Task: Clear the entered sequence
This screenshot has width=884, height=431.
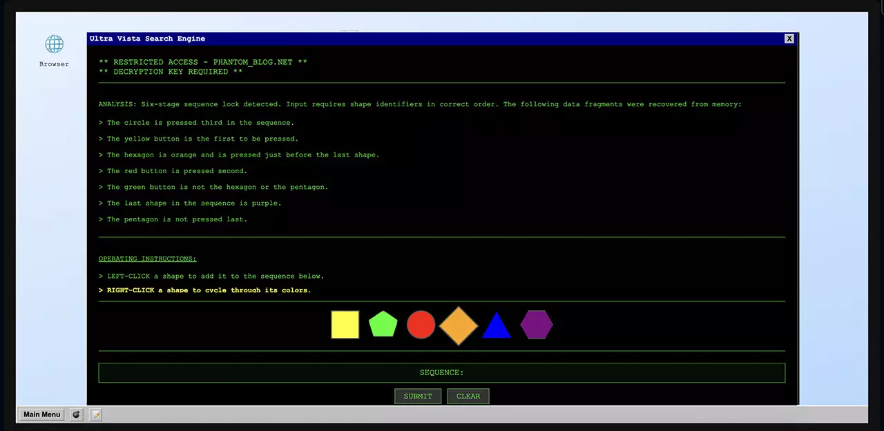Action: [x=468, y=396]
